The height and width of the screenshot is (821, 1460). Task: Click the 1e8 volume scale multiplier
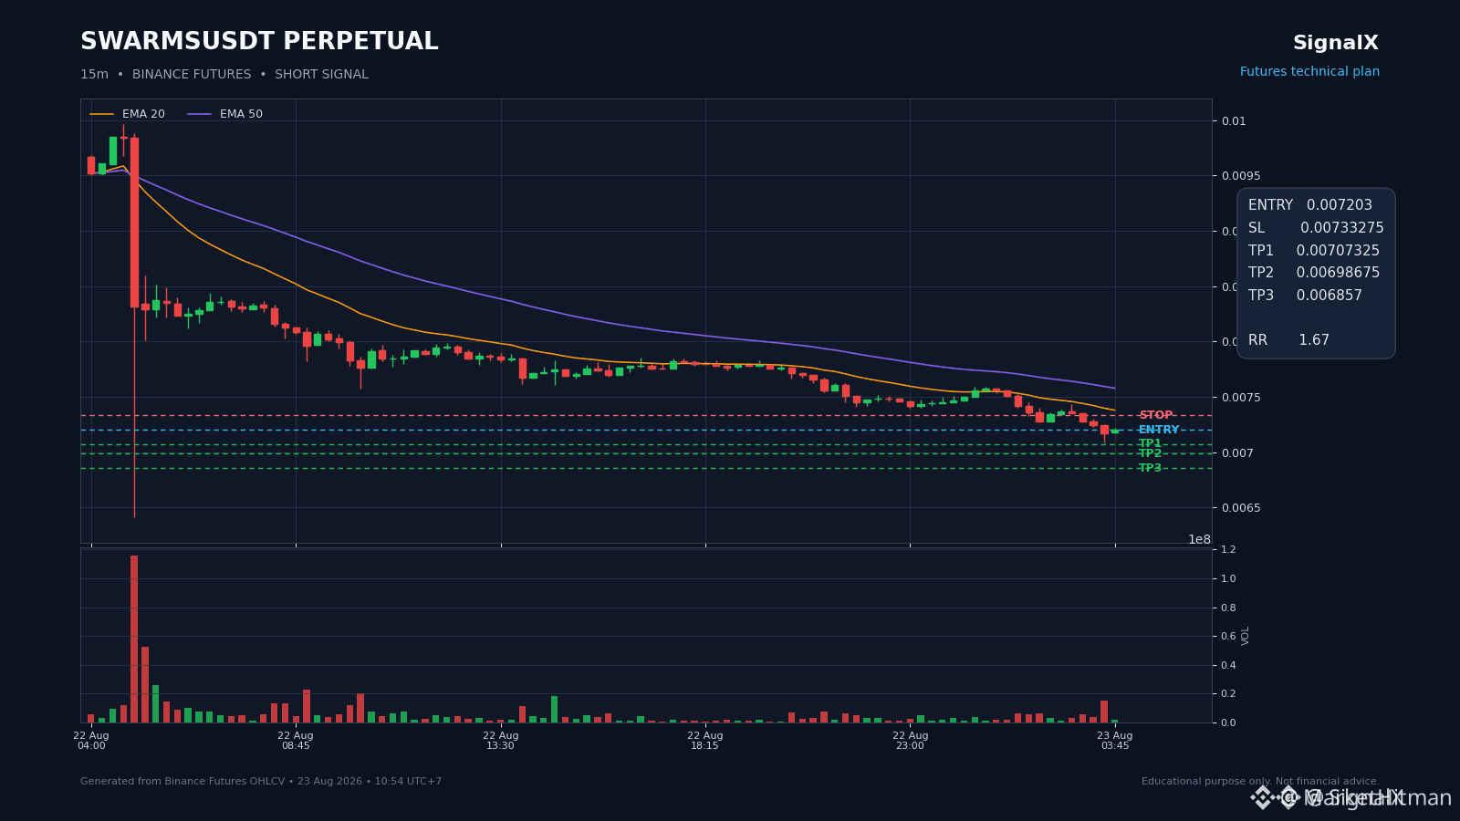(x=1199, y=539)
